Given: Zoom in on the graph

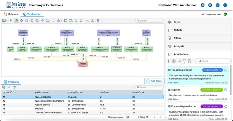Looking at the screenshot, I should tap(32, 21).
